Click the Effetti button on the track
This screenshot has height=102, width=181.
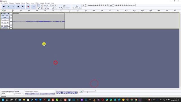click(x=5, y=18)
